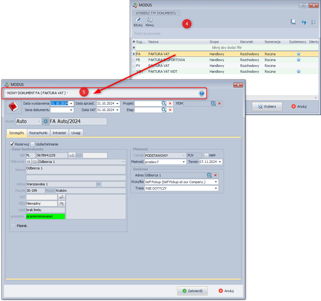Click the Klonuj clone icon

pyautogui.click(x=150, y=20)
